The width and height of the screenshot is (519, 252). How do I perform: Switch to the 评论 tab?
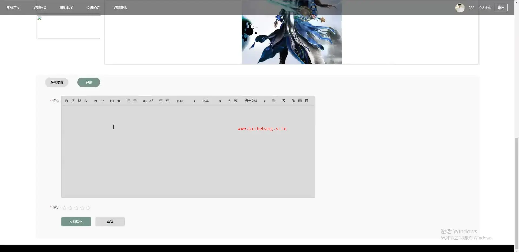click(89, 82)
